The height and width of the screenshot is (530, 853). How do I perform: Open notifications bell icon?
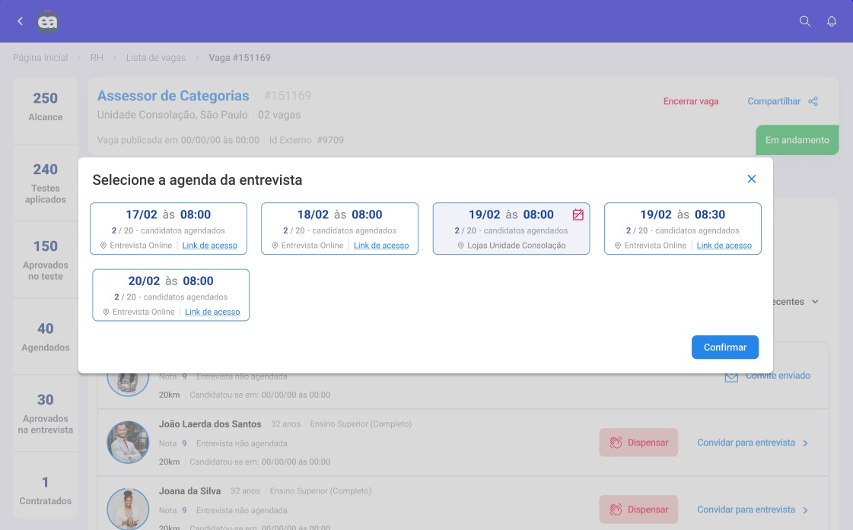(x=832, y=21)
